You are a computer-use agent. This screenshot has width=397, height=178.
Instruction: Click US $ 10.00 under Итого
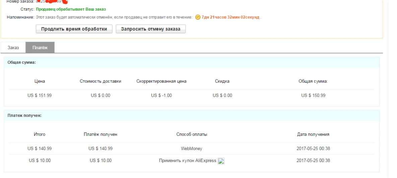40,161
